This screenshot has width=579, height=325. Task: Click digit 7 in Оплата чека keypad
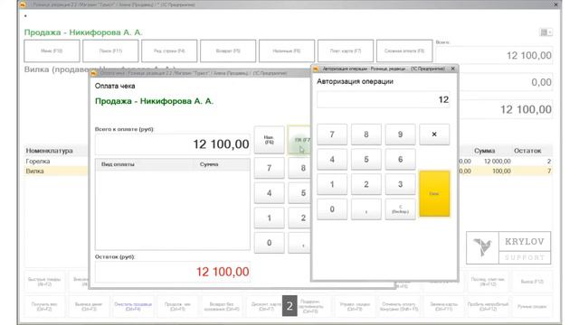pos(270,168)
